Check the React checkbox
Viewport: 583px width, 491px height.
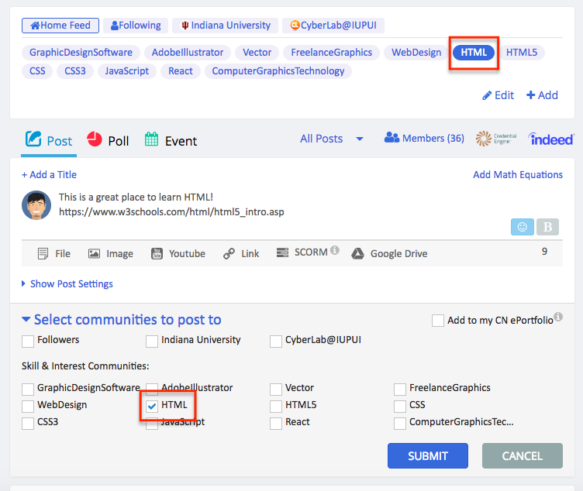[x=275, y=424]
